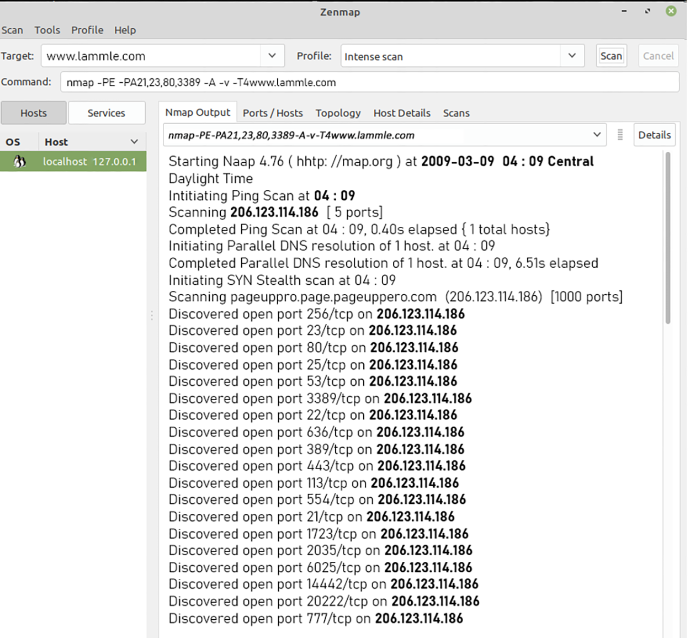This screenshot has width=690, height=638.
Task: Click the line 'Scanning 206.123.114.186 [ 5 ports]'
Action: click(x=275, y=212)
